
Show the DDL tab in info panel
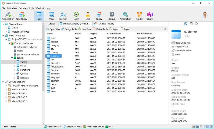(191, 24)
